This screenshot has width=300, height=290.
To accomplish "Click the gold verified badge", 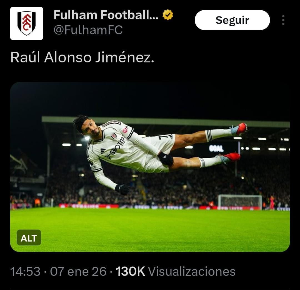I will point(168,15).
